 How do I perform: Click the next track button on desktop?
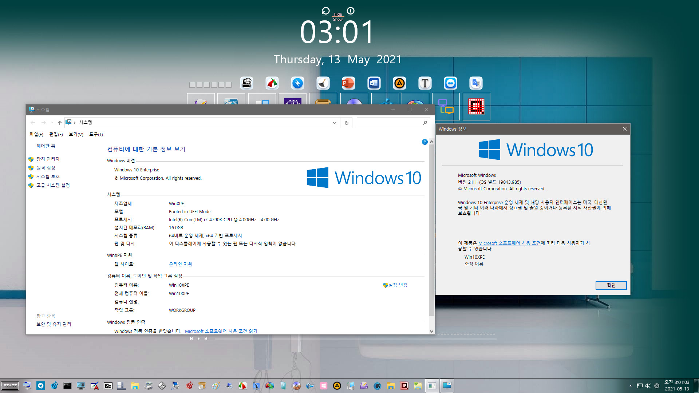tap(206, 338)
